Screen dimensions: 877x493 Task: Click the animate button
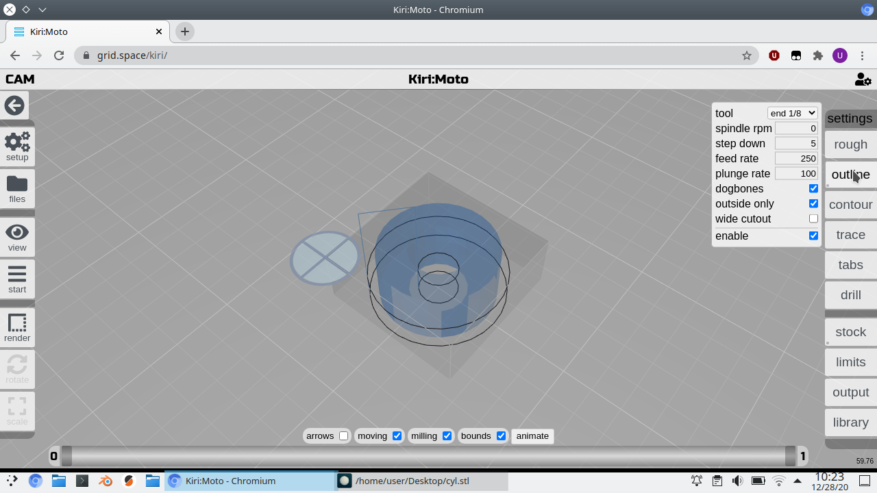point(532,435)
